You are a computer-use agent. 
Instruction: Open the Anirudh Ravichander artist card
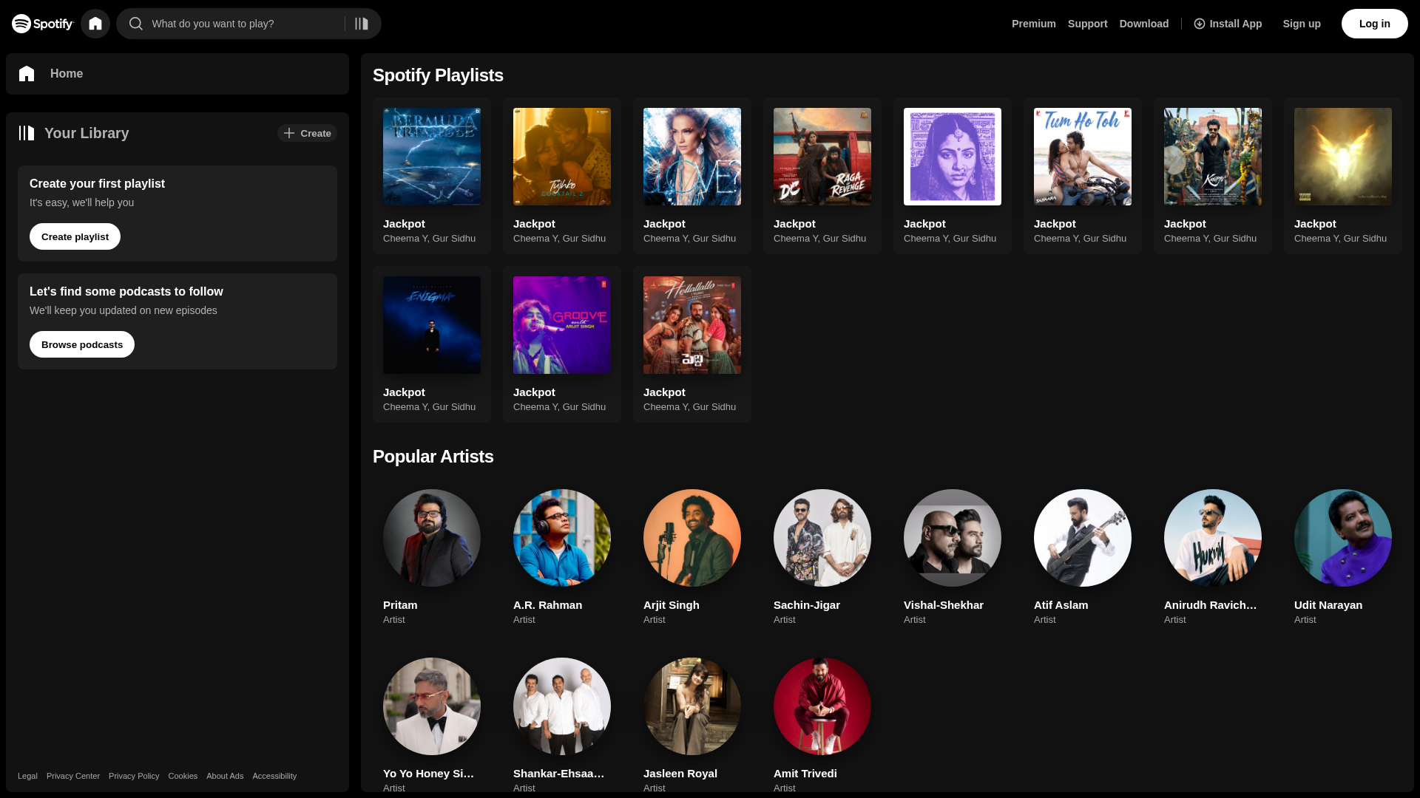click(1213, 557)
